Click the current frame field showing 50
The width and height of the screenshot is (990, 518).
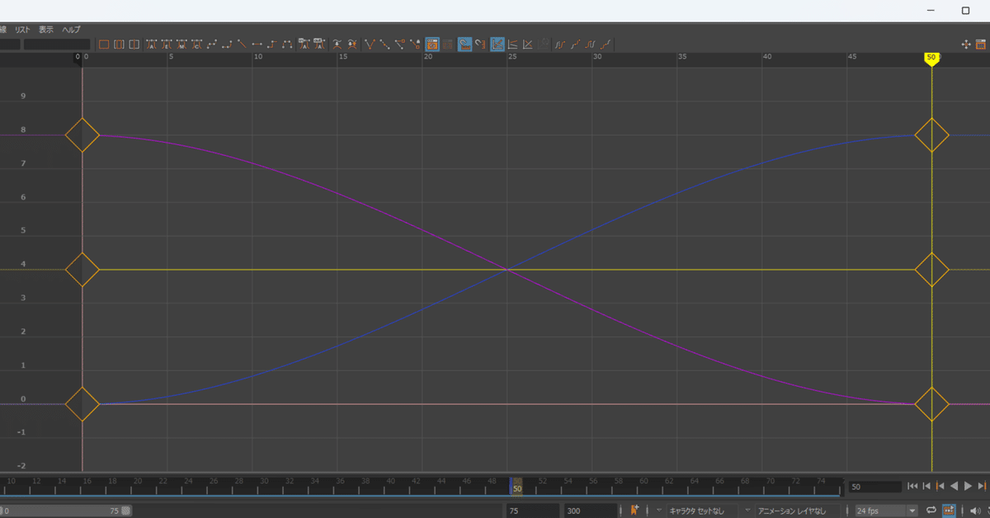click(874, 486)
